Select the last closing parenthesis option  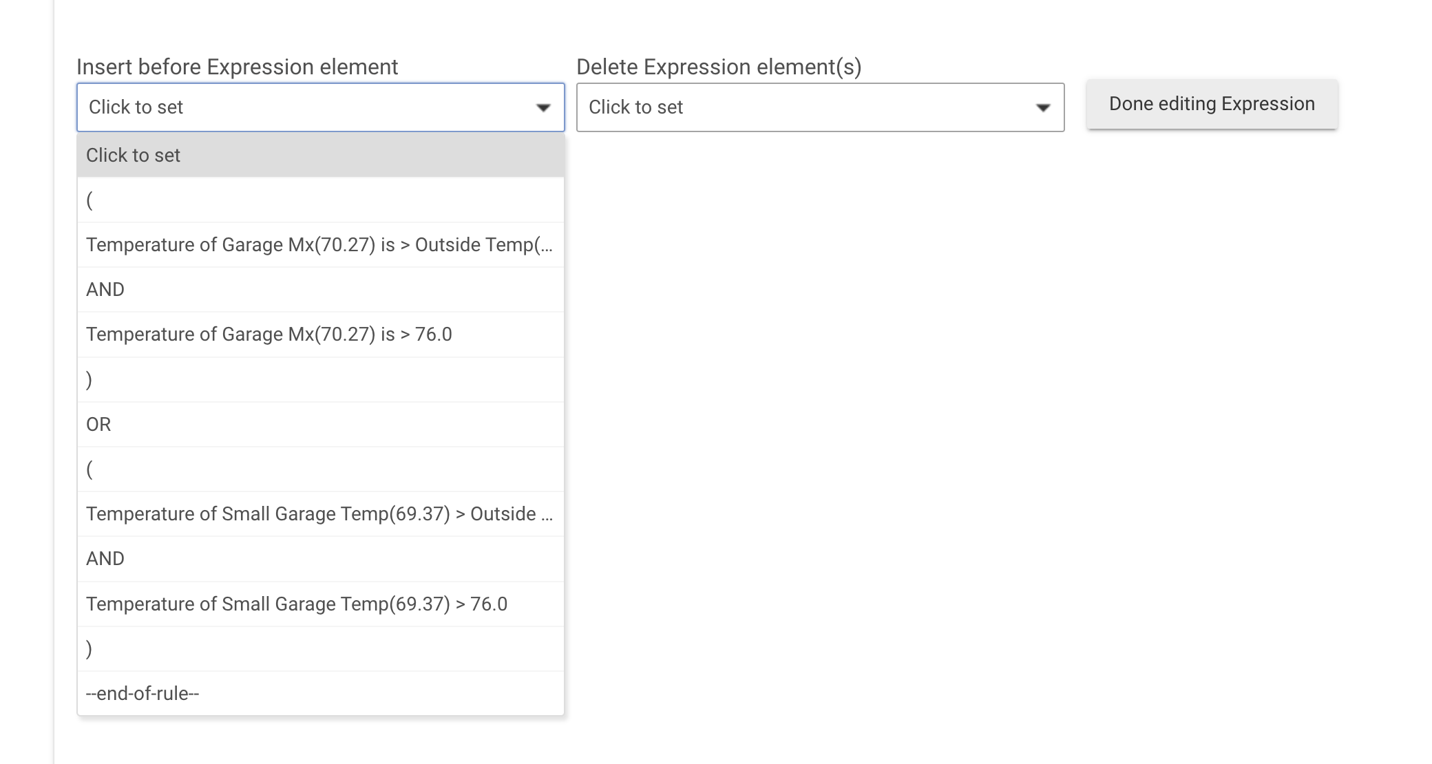click(x=321, y=648)
